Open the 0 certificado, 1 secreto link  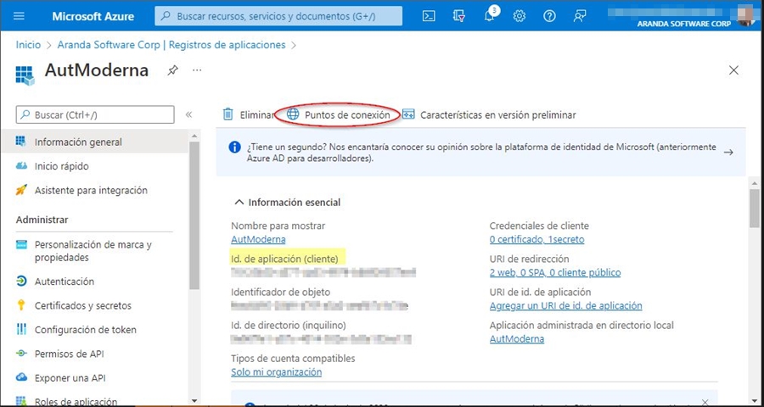coord(537,239)
